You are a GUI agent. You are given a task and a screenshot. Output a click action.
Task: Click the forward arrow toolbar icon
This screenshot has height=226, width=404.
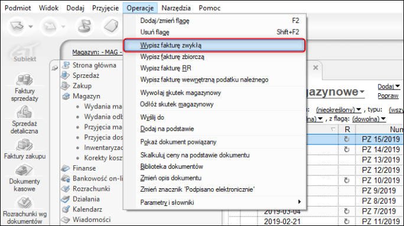click(x=50, y=26)
